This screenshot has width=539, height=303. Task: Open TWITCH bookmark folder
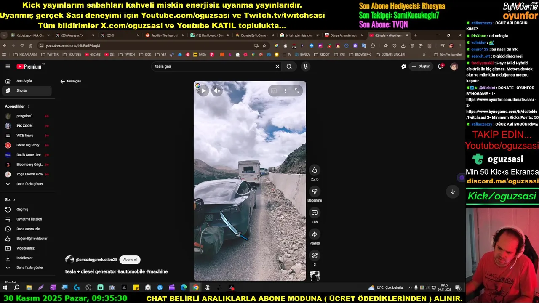click(x=127, y=55)
